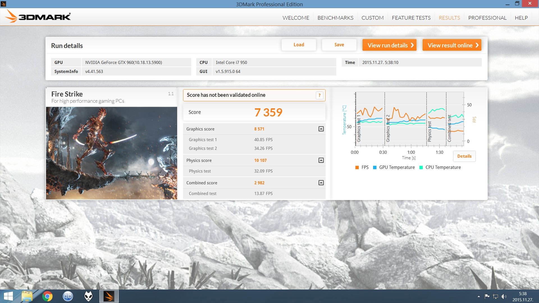The image size is (539, 303).
Task: Click the Graphics test 1 40.85 FPS value
Action: [x=263, y=140]
